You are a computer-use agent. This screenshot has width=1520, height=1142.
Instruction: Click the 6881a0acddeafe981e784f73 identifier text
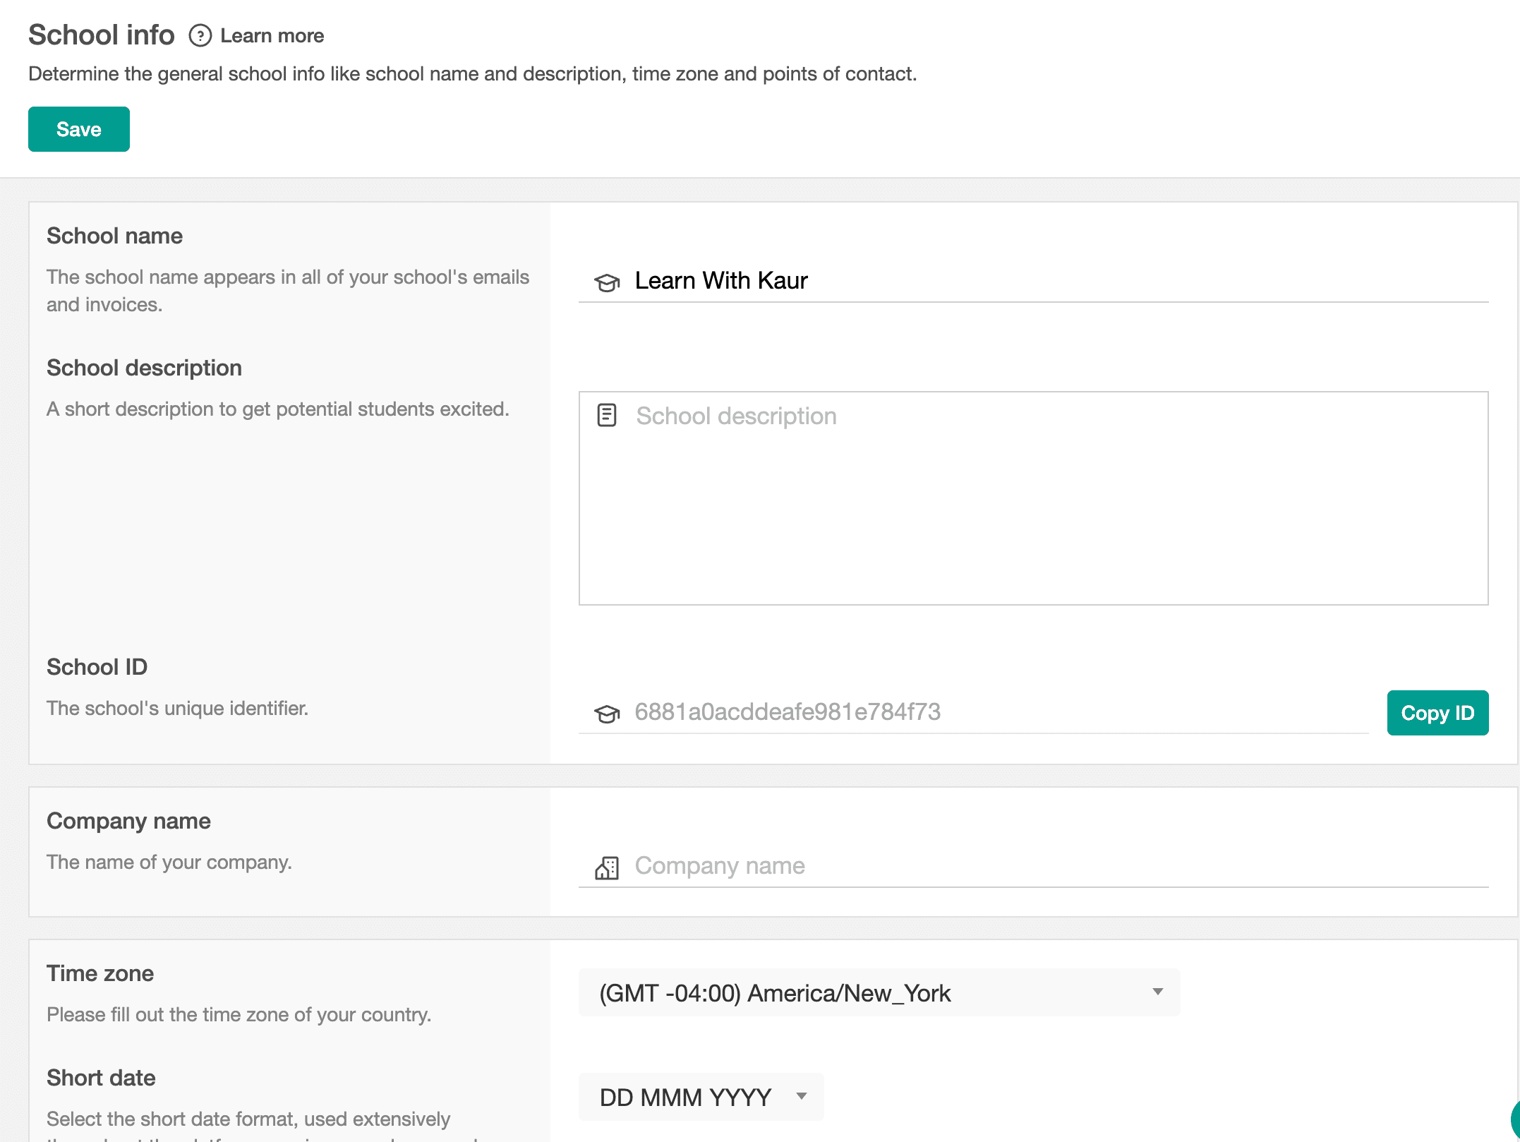click(x=788, y=713)
